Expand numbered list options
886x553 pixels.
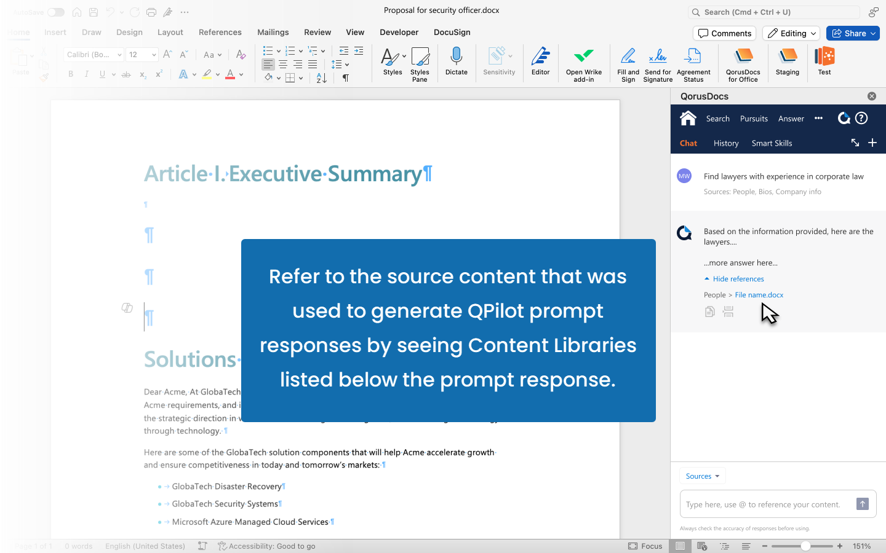pyautogui.click(x=301, y=51)
